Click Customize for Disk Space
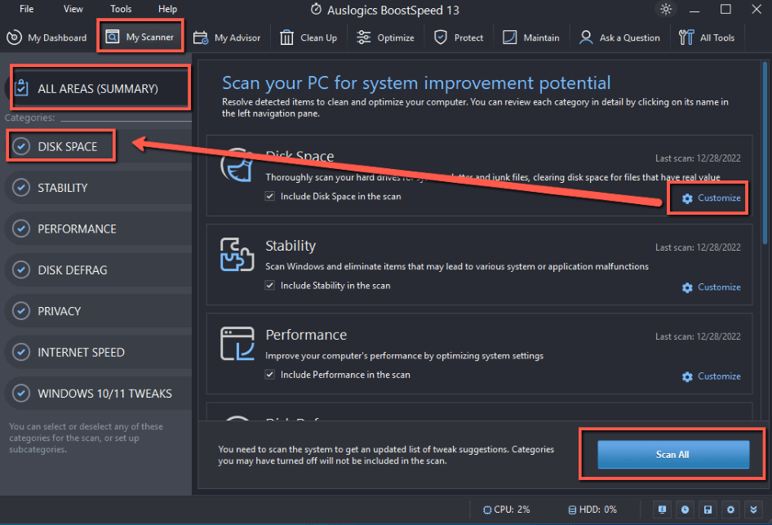This screenshot has height=525, width=772. (712, 198)
